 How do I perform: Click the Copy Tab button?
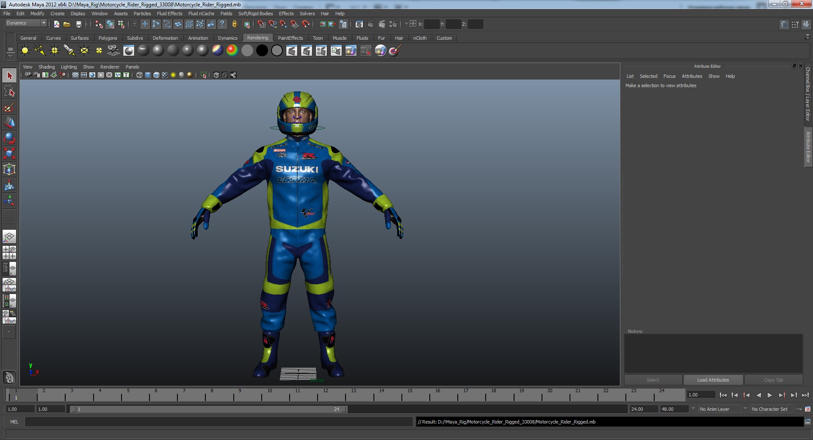(x=773, y=380)
